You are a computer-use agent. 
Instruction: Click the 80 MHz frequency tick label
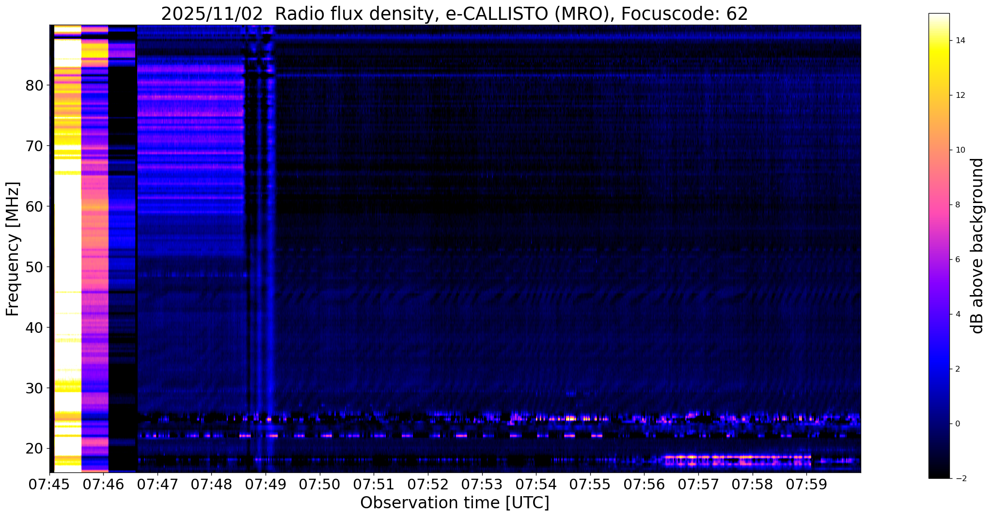(x=34, y=86)
